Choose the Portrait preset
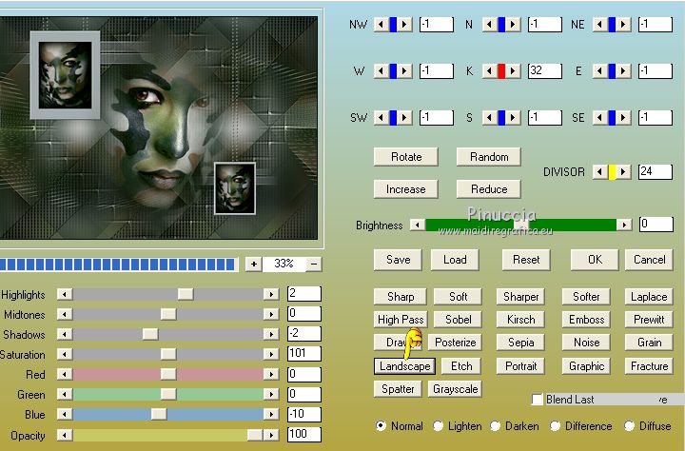This screenshot has width=685, height=451. 520,365
